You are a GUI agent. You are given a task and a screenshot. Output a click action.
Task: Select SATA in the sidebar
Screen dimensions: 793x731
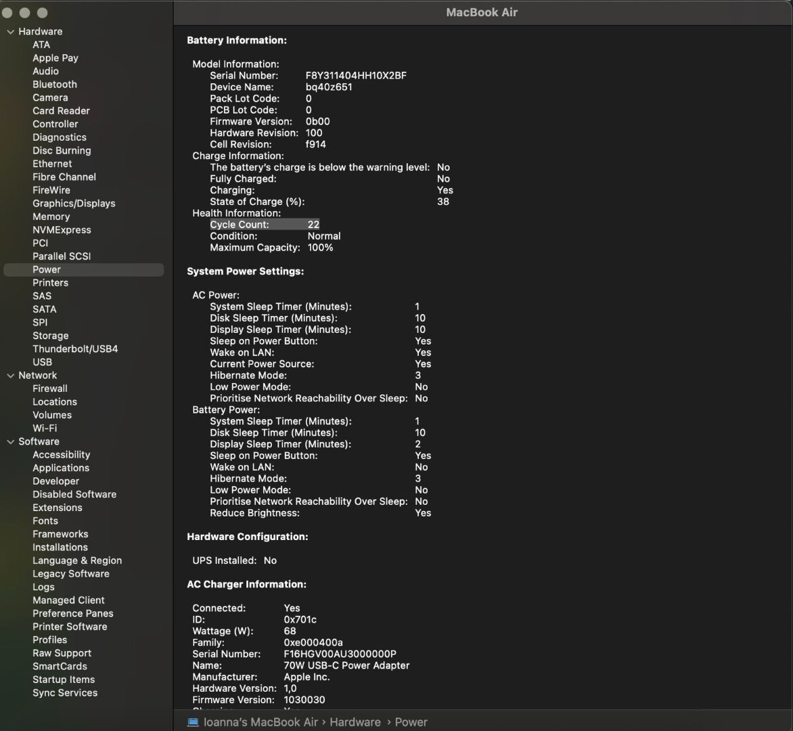click(x=45, y=309)
